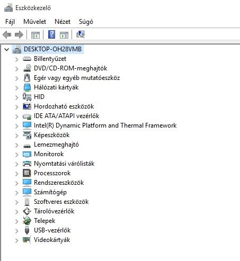Click the Telepek battery icon
The image size is (240, 261).
(27, 221)
